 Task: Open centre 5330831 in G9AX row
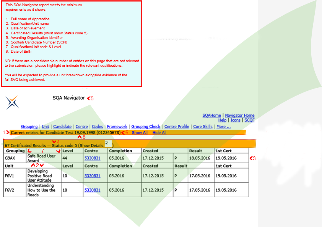tap(92, 158)
